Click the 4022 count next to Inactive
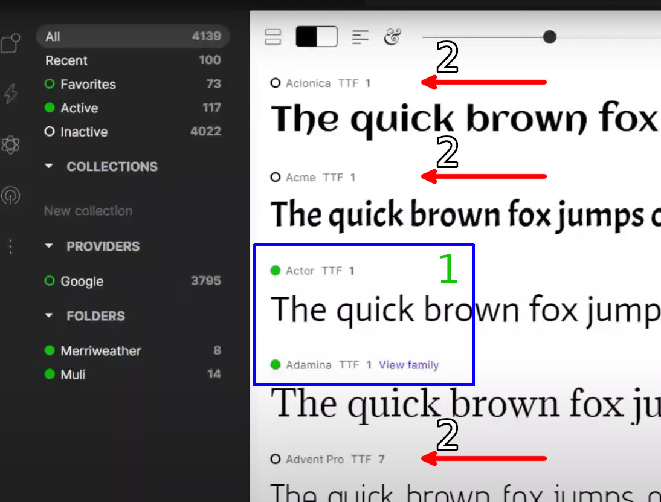The image size is (661, 502). [205, 132]
